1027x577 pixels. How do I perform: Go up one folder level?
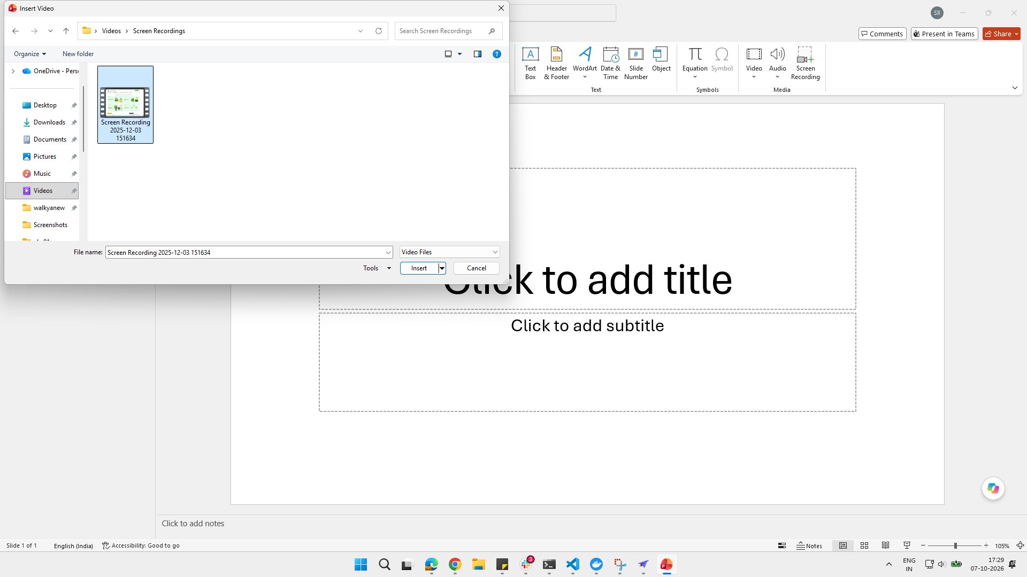pos(66,31)
